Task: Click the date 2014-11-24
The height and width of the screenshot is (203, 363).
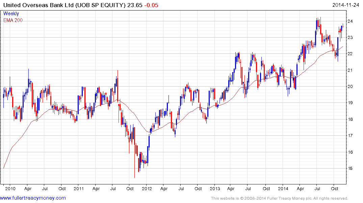Action: tap(346, 5)
